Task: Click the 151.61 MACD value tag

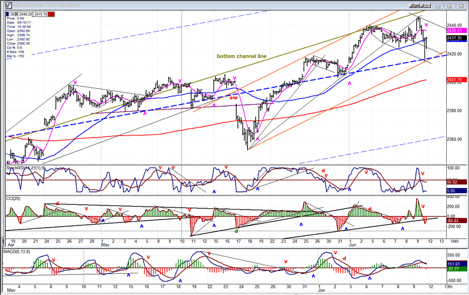Action: [x=456, y=265]
